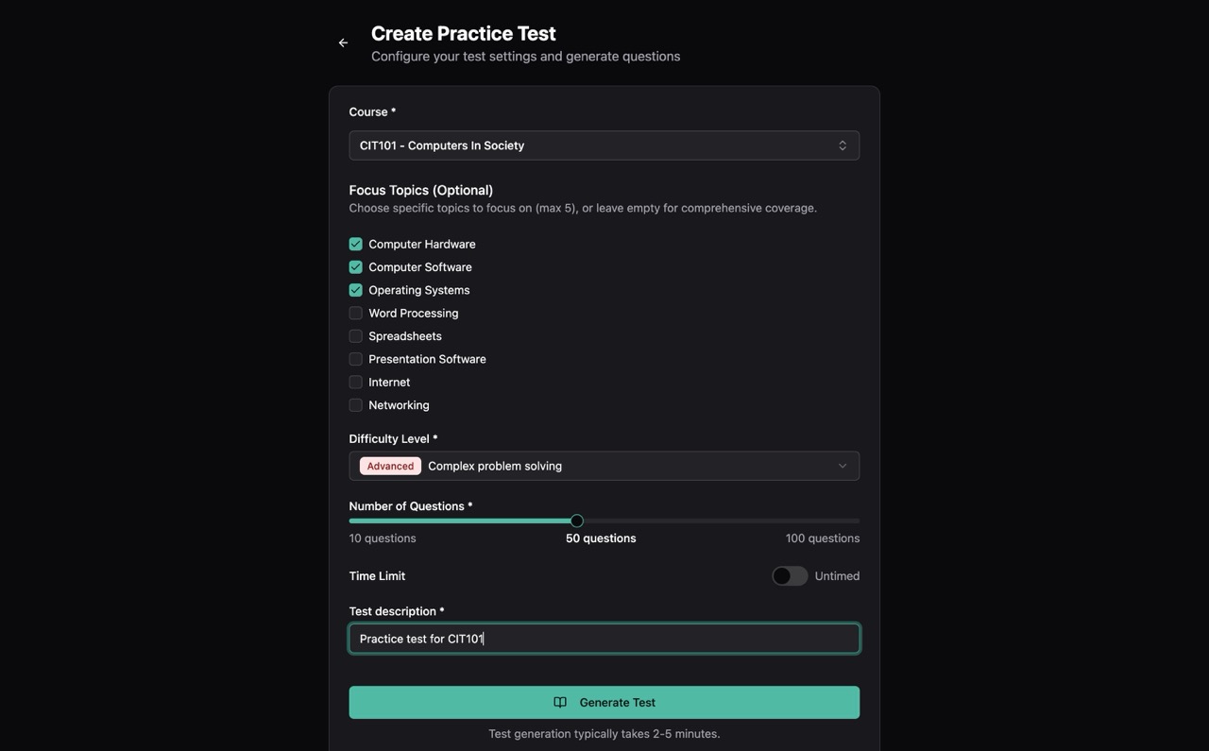Check the Internet topic

355,382
